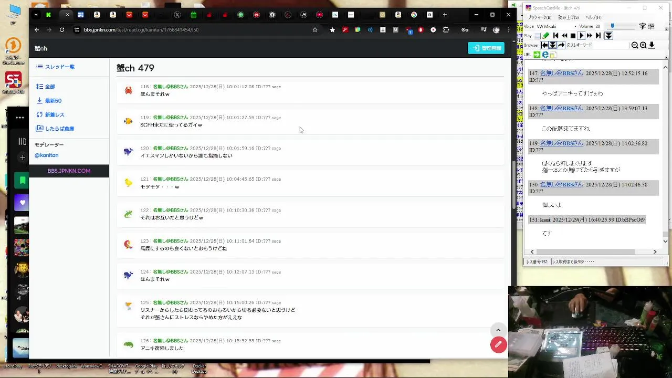Click the browser address bar URL
The width and height of the screenshot is (672, 378).
(x=141, y=30)
